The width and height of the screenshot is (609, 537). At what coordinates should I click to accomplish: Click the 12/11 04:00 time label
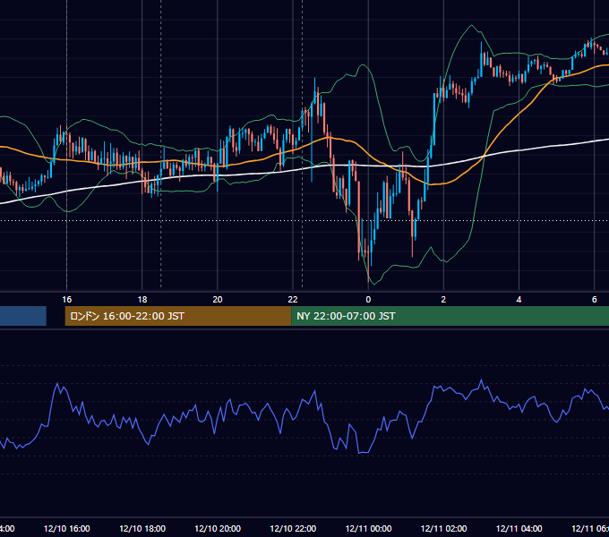(519, 528)
